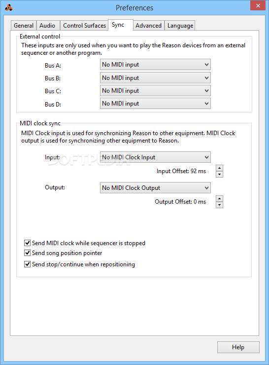
Task: Open the Audio tab
Action: tap(47, 26)
